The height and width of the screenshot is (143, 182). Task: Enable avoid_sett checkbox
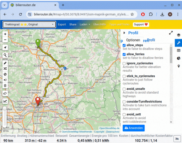tap(124, 114)
